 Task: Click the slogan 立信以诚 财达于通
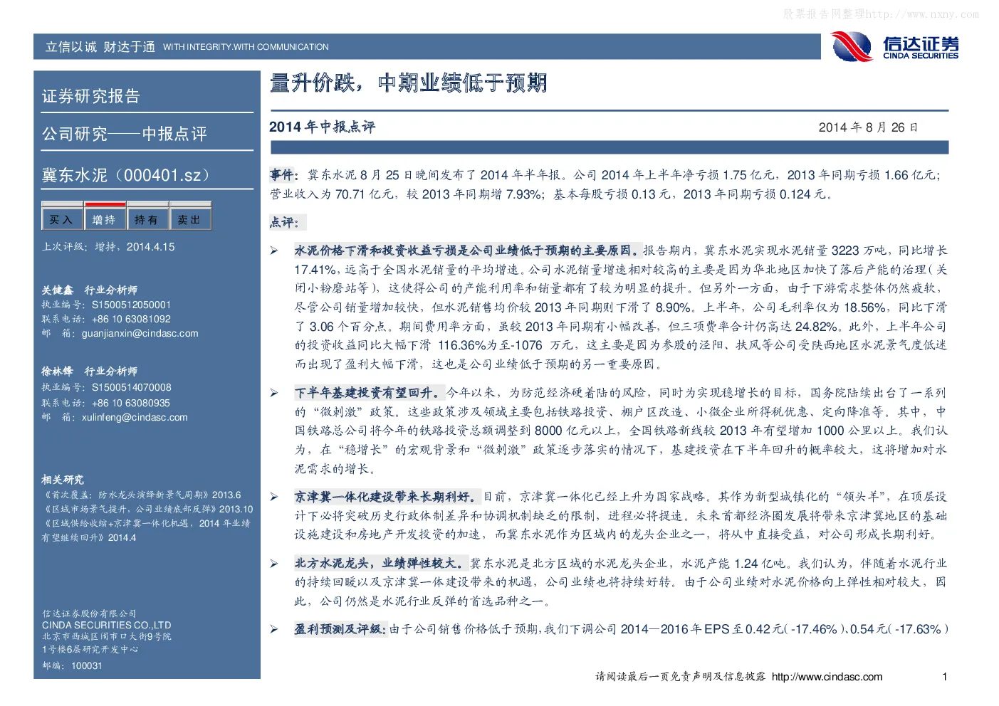tap(100, 47)
